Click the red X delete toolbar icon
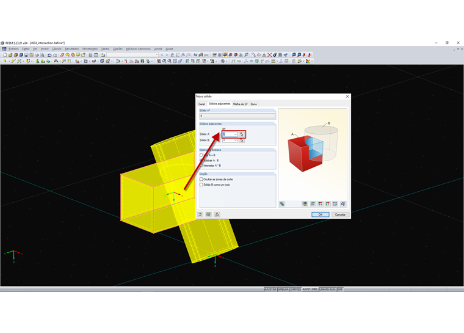Screen dimensions: 464x333 click(270, 55)
